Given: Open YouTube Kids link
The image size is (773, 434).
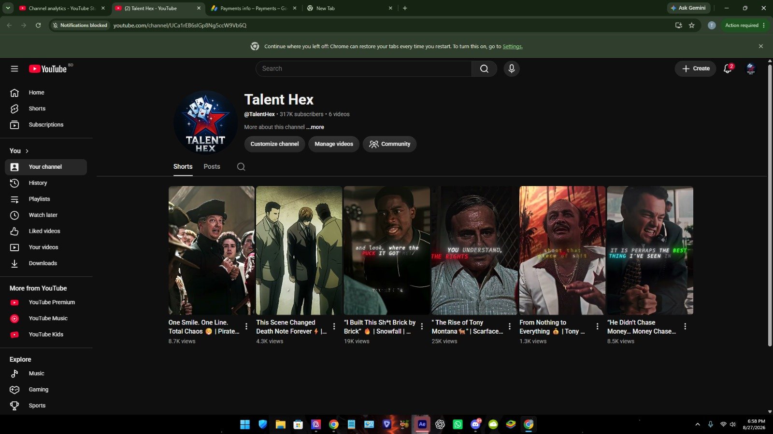Looking at the screenshot, I should pyautogui.click(x=46, y=334).
